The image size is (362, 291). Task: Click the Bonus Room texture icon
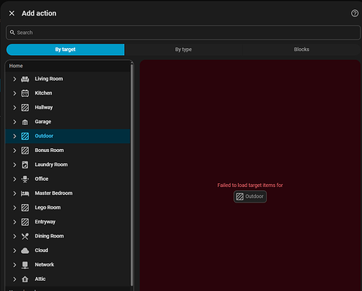pyautogui.click(x=25, y=151)
